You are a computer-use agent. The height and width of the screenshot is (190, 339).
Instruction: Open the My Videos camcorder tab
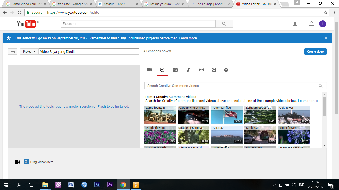(x=150, y=70)
